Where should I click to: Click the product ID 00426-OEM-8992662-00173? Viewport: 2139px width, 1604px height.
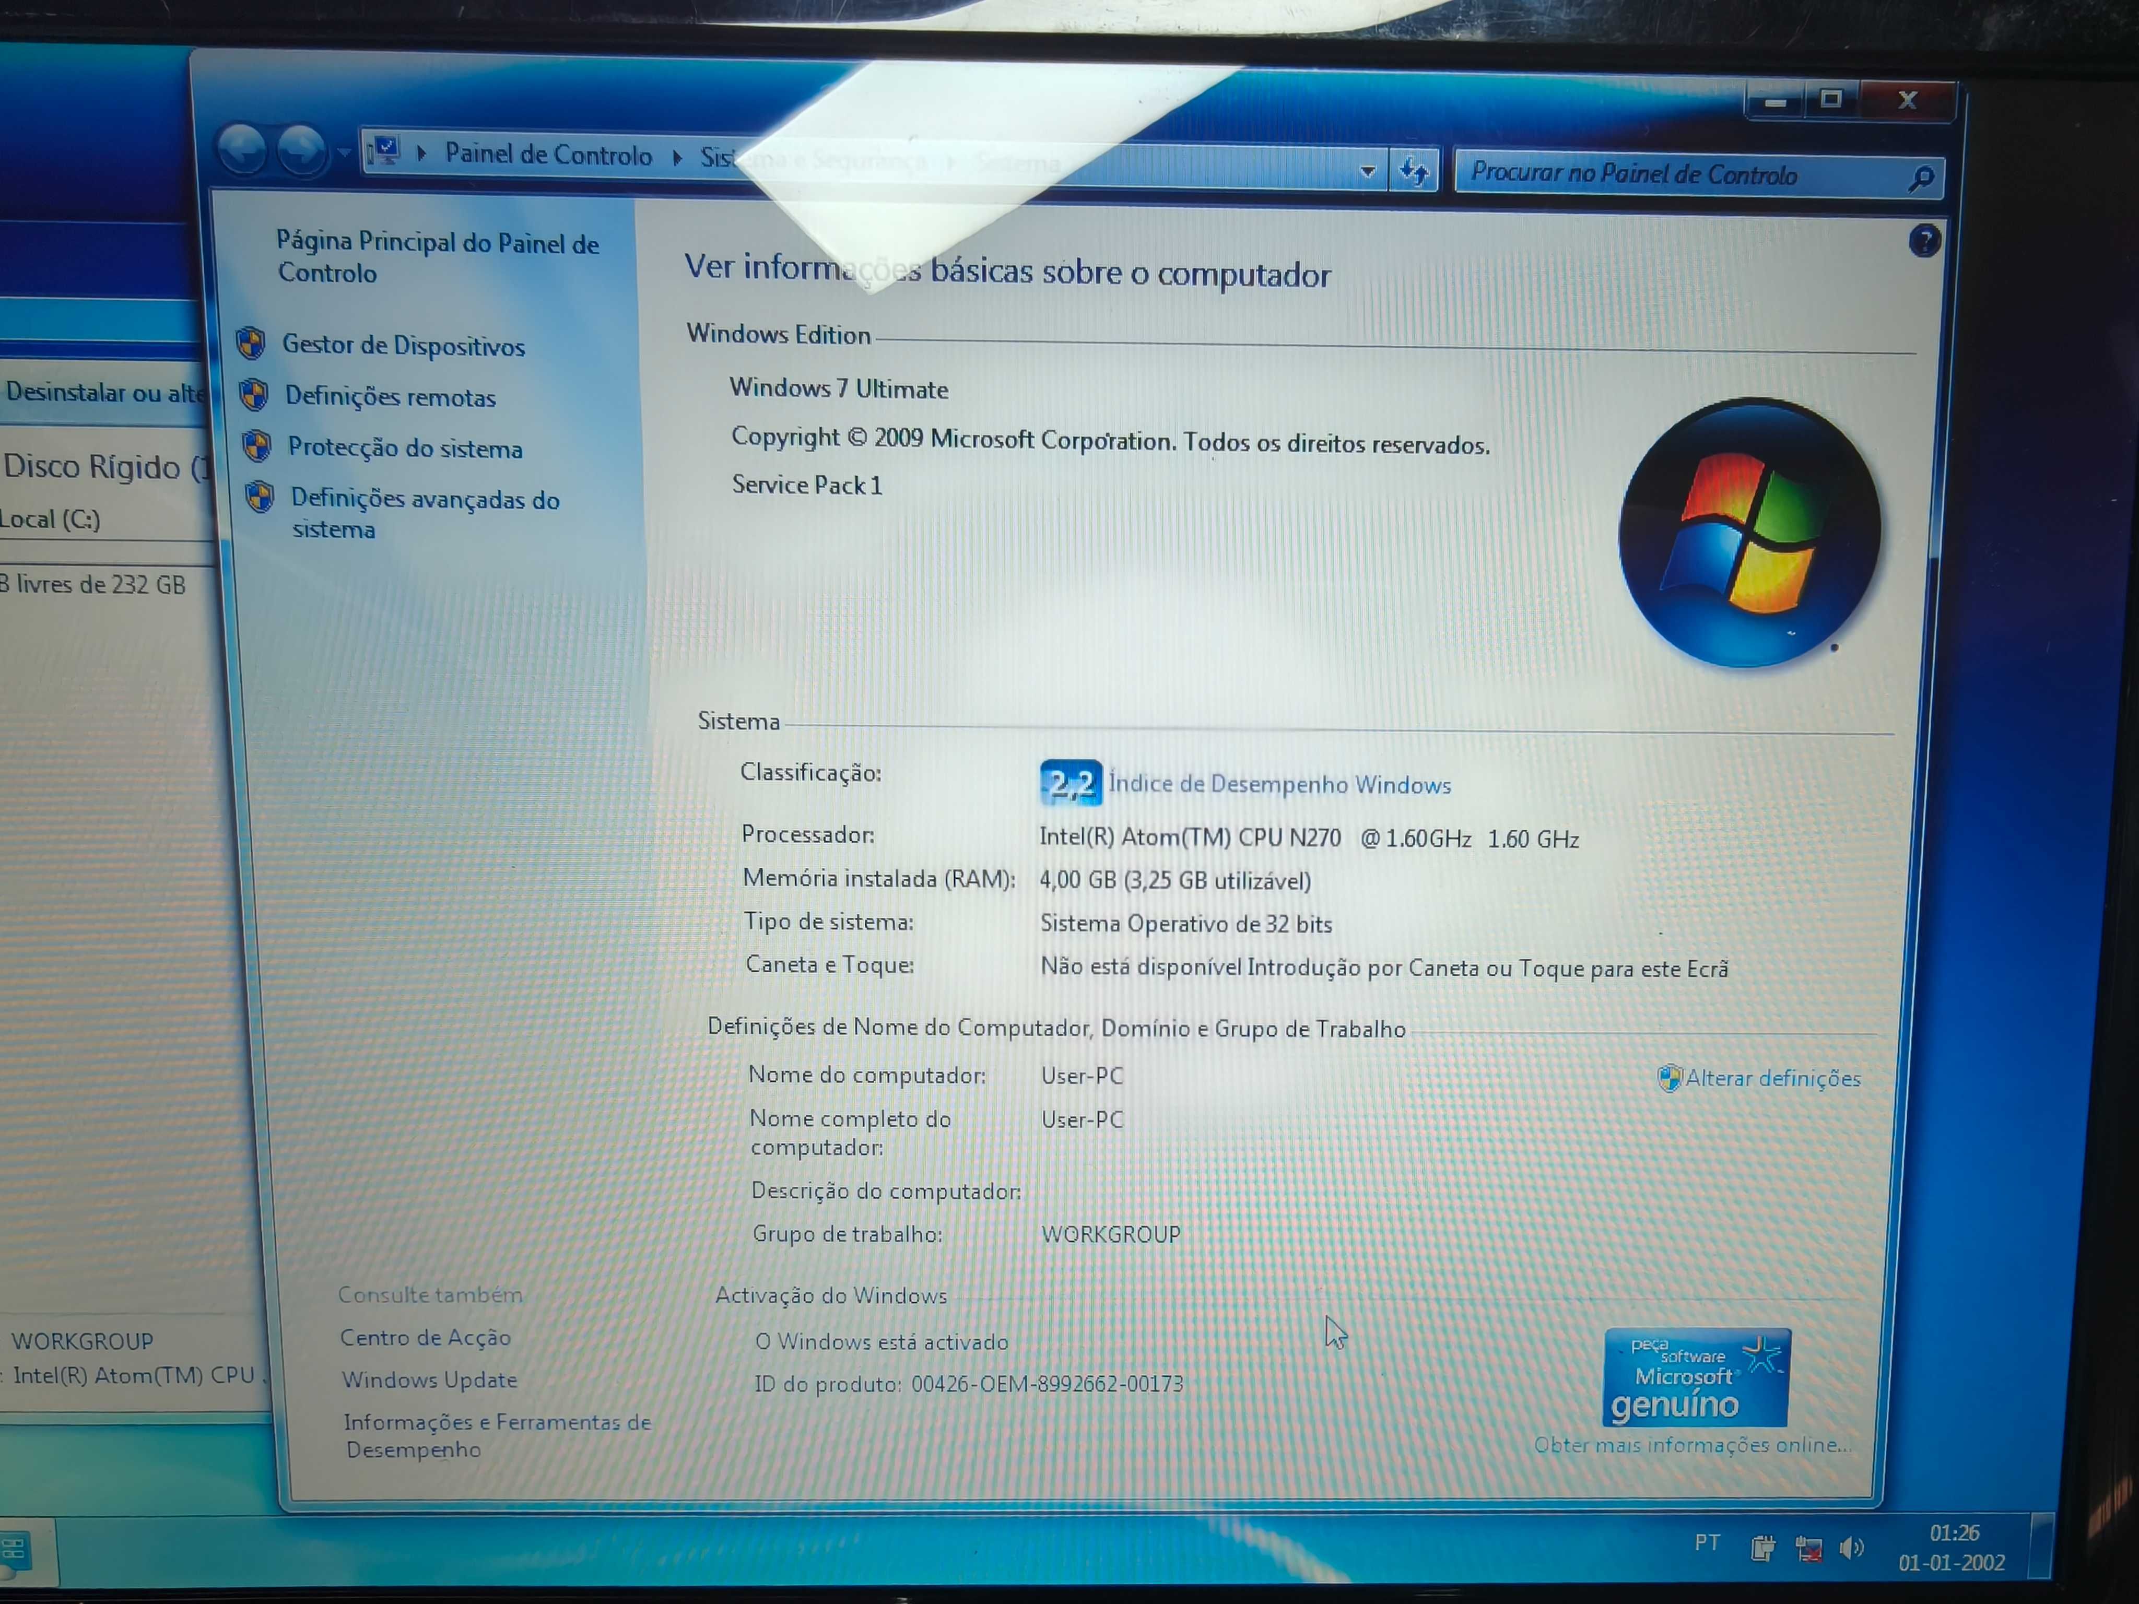tap(1047, 1384)
